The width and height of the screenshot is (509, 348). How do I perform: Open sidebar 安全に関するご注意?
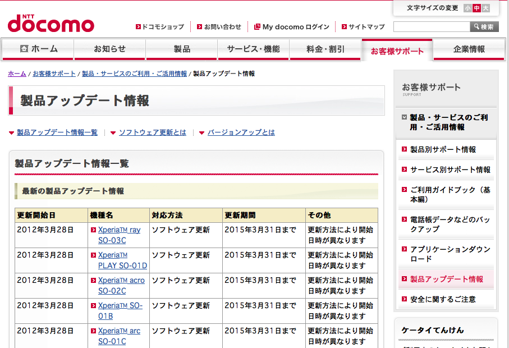click(443, 299)
